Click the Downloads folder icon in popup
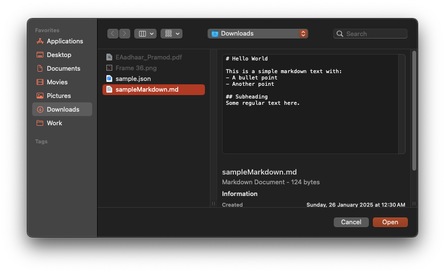 [x=215, y=34]
